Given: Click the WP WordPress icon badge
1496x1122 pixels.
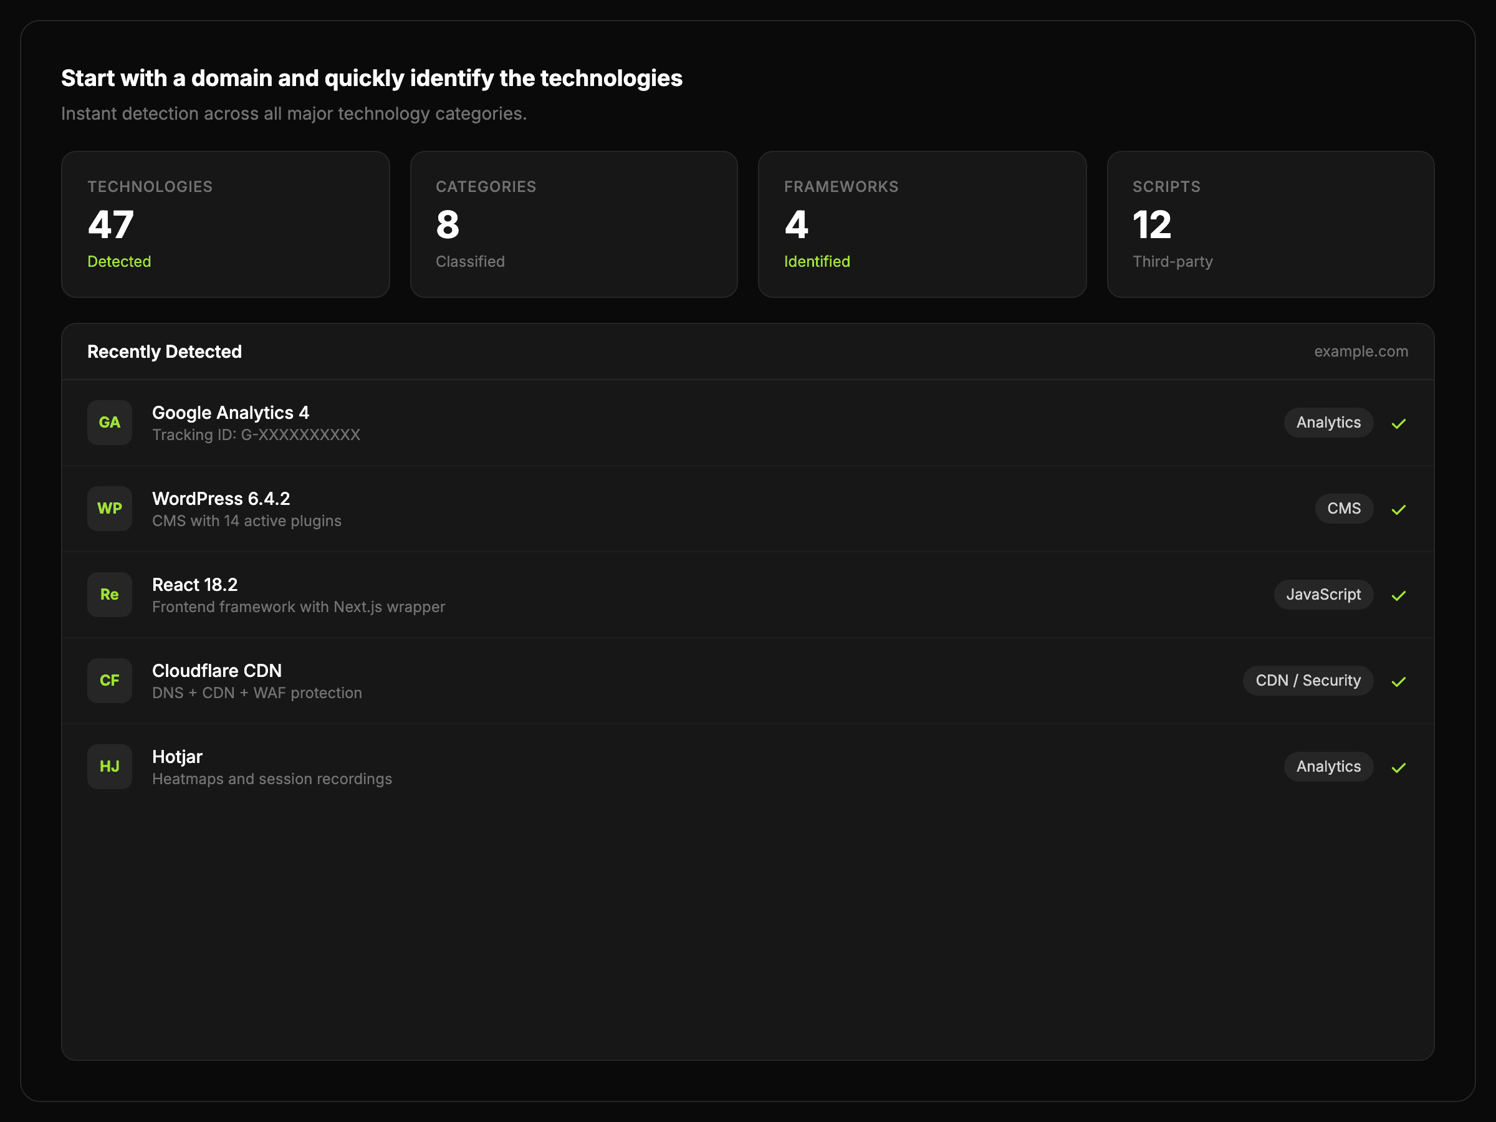Looking at the screenshot, I should (x=110, y=509).
